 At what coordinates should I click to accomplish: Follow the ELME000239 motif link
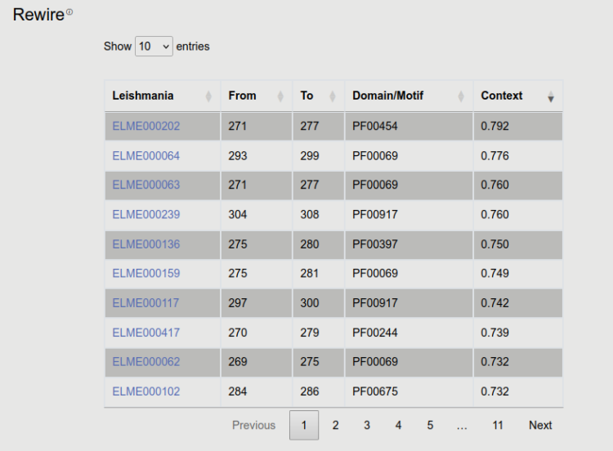point(146,215)
